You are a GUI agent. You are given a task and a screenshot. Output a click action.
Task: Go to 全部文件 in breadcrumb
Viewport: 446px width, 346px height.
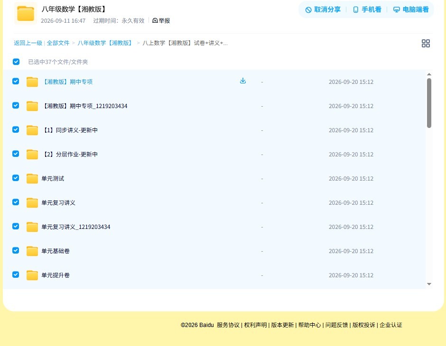[58, 43]
